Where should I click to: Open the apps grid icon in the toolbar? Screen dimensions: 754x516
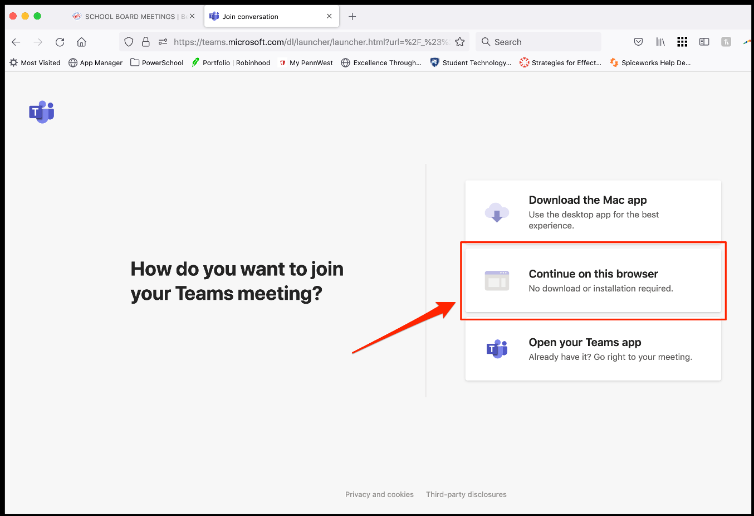(682, 42)
